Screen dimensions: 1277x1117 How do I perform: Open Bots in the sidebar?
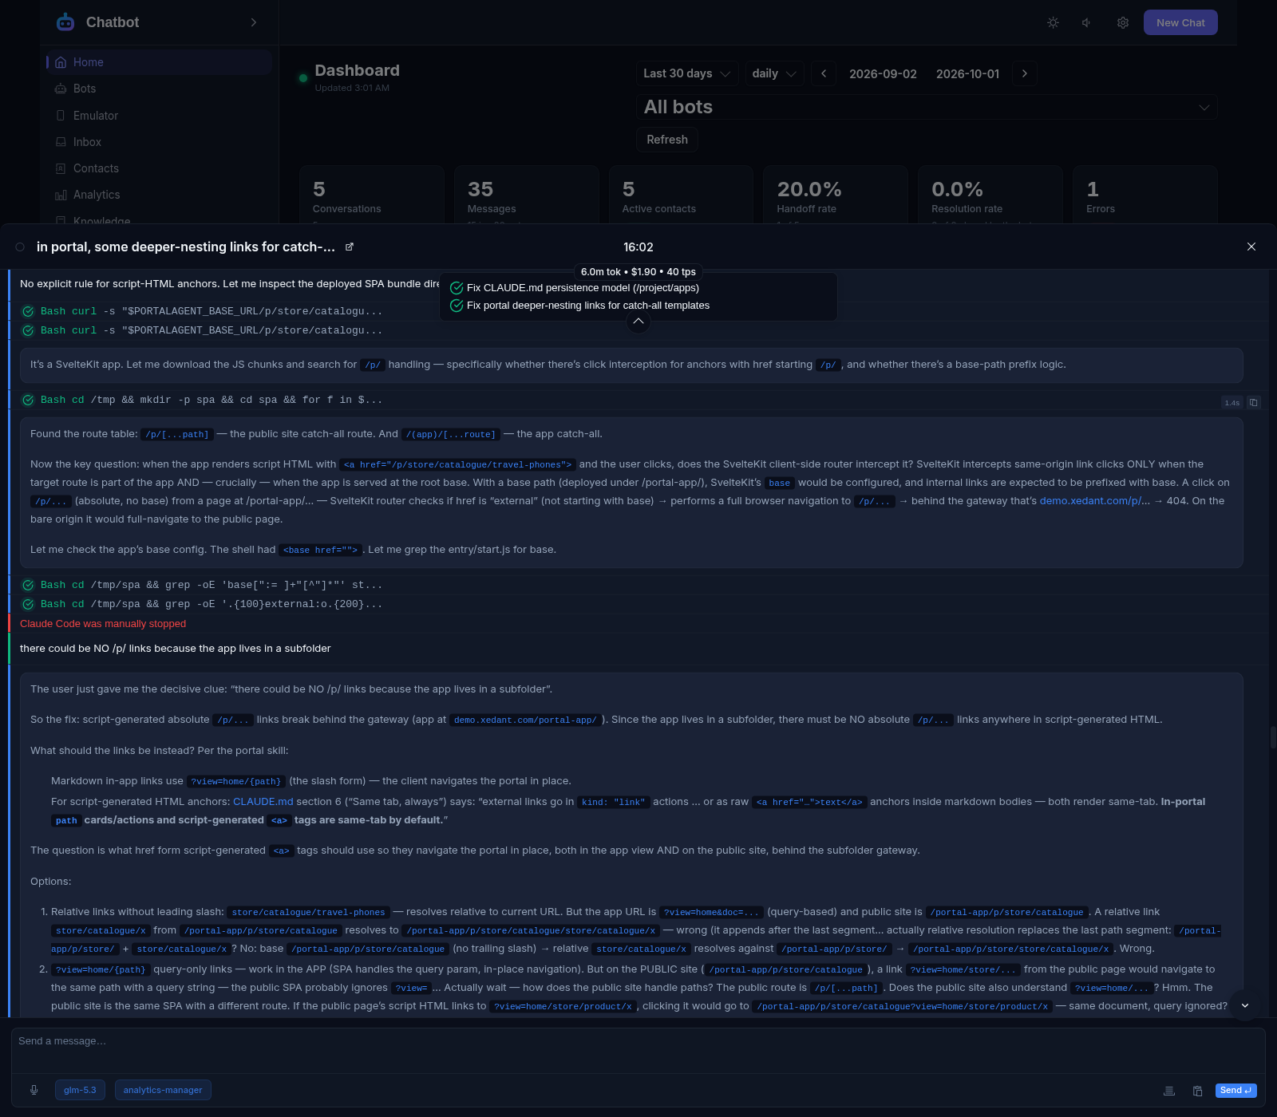point(159,89)
